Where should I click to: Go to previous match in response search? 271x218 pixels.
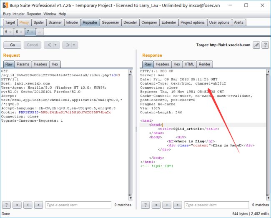click(x=156, y=205)
